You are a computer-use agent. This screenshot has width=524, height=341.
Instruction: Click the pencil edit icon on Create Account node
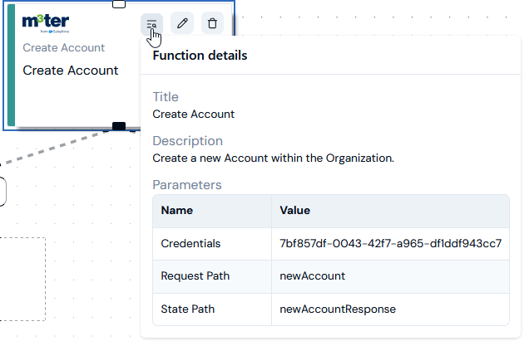point(182,23)
